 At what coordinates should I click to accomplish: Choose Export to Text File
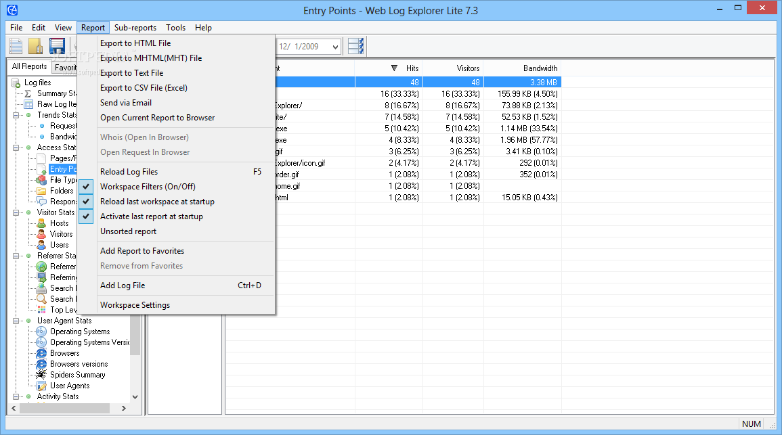pos(131,73)
